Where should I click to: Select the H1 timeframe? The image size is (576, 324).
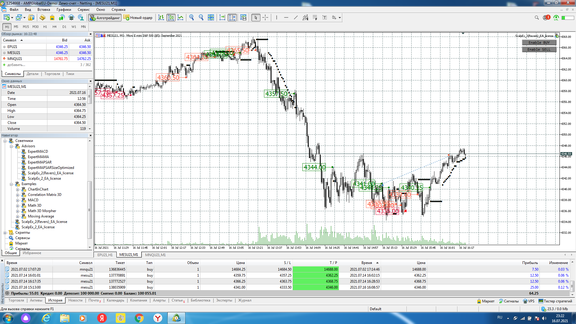coord(45,27)
